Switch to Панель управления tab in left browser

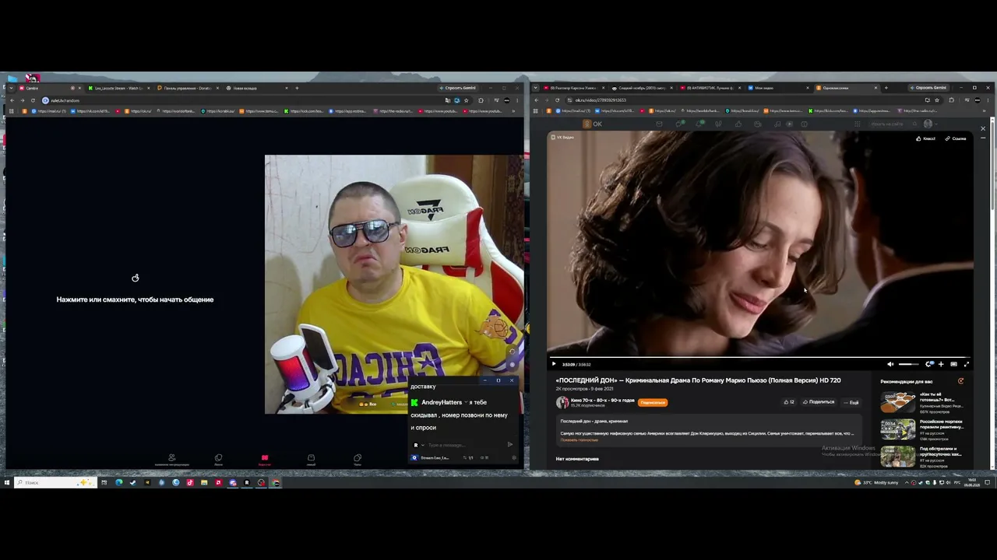[x=188, y=88]
